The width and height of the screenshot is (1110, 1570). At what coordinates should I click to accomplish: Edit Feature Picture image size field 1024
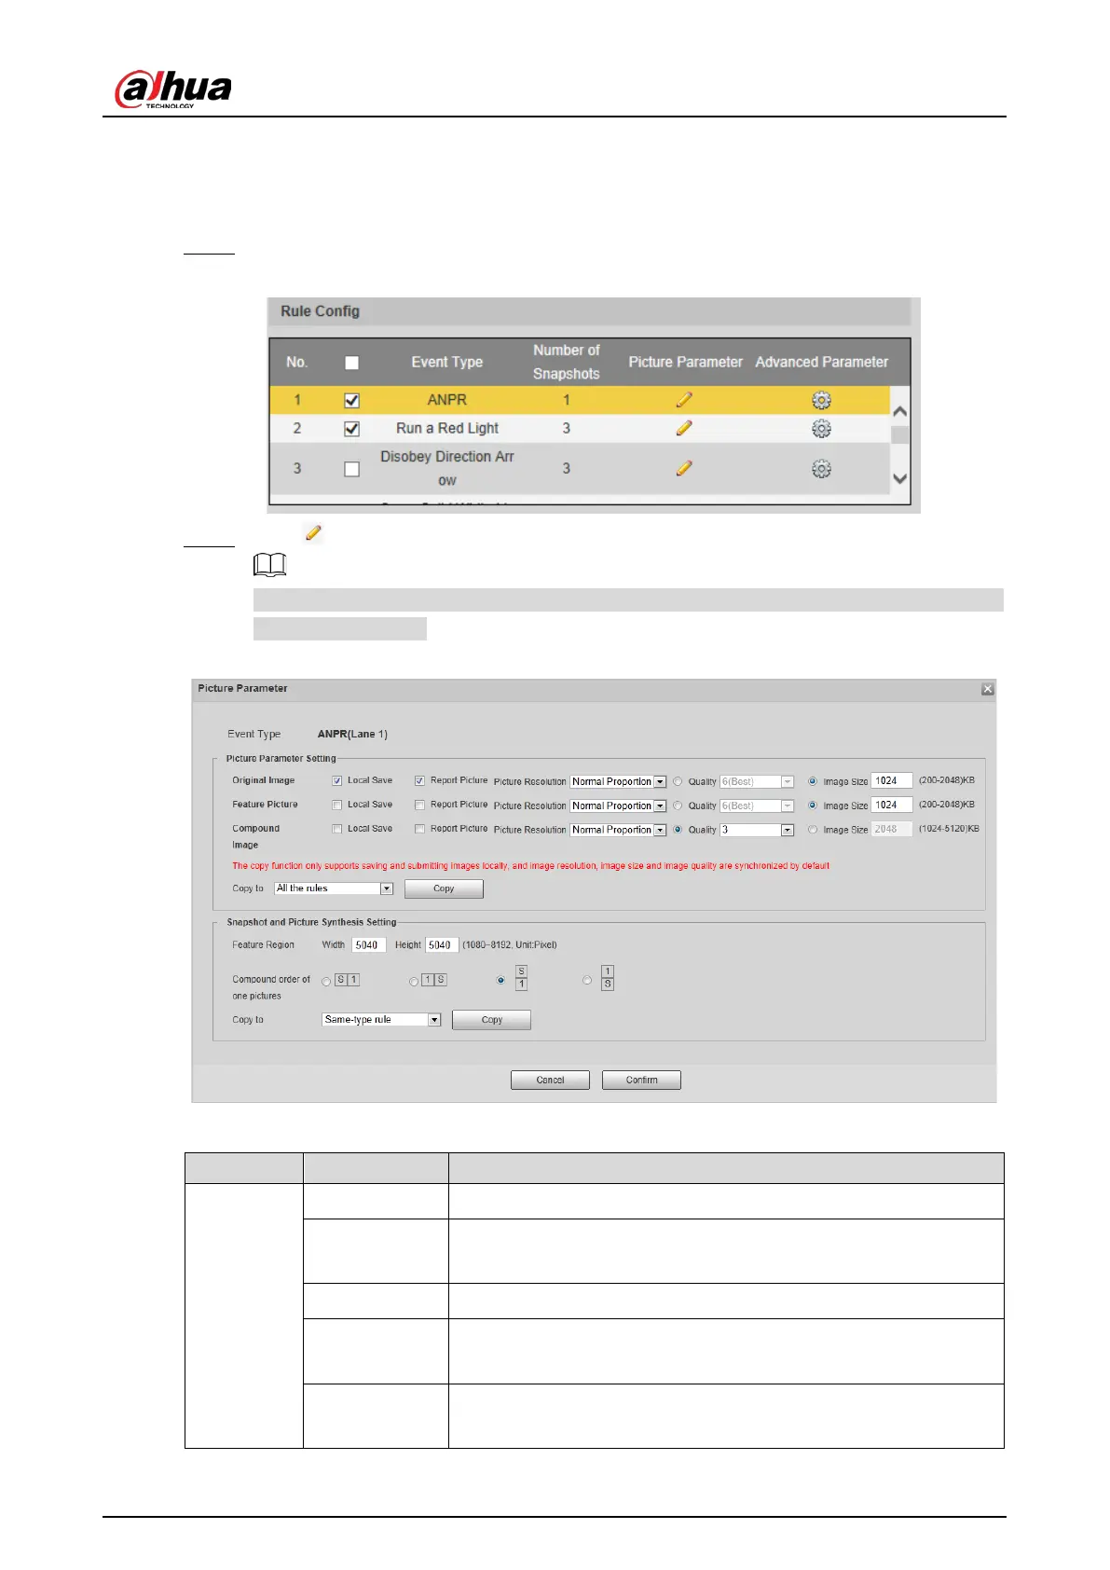(891, 806)
